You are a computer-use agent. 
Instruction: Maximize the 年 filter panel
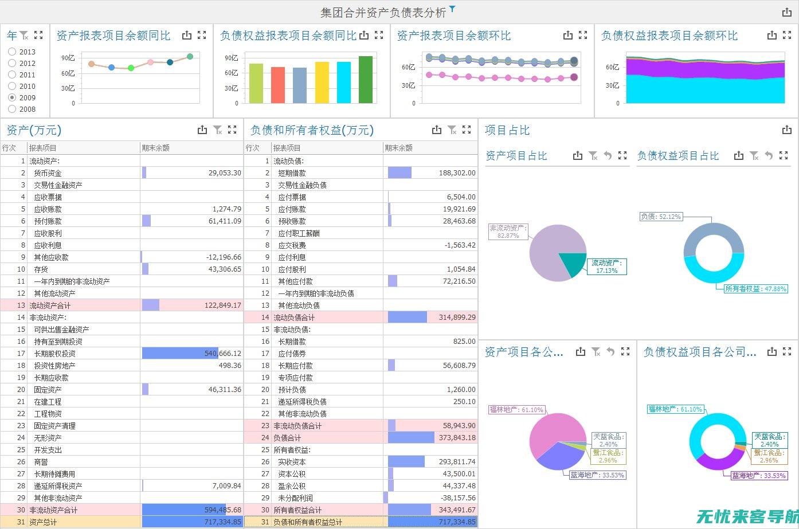(38, 35)
